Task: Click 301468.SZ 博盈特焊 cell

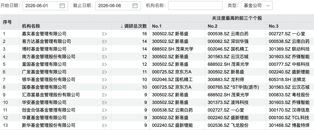Action: click(289, 125)
